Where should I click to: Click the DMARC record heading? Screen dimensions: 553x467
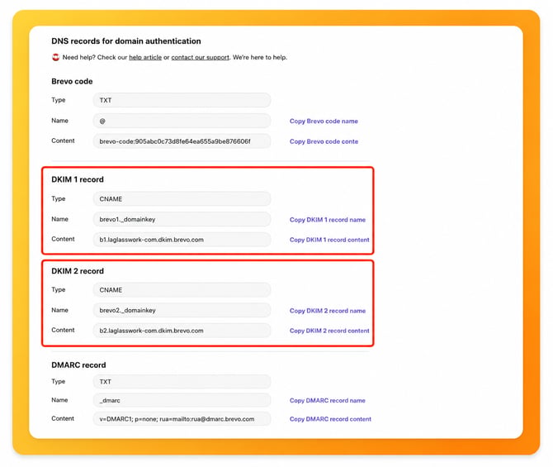[x=78, y=365]
